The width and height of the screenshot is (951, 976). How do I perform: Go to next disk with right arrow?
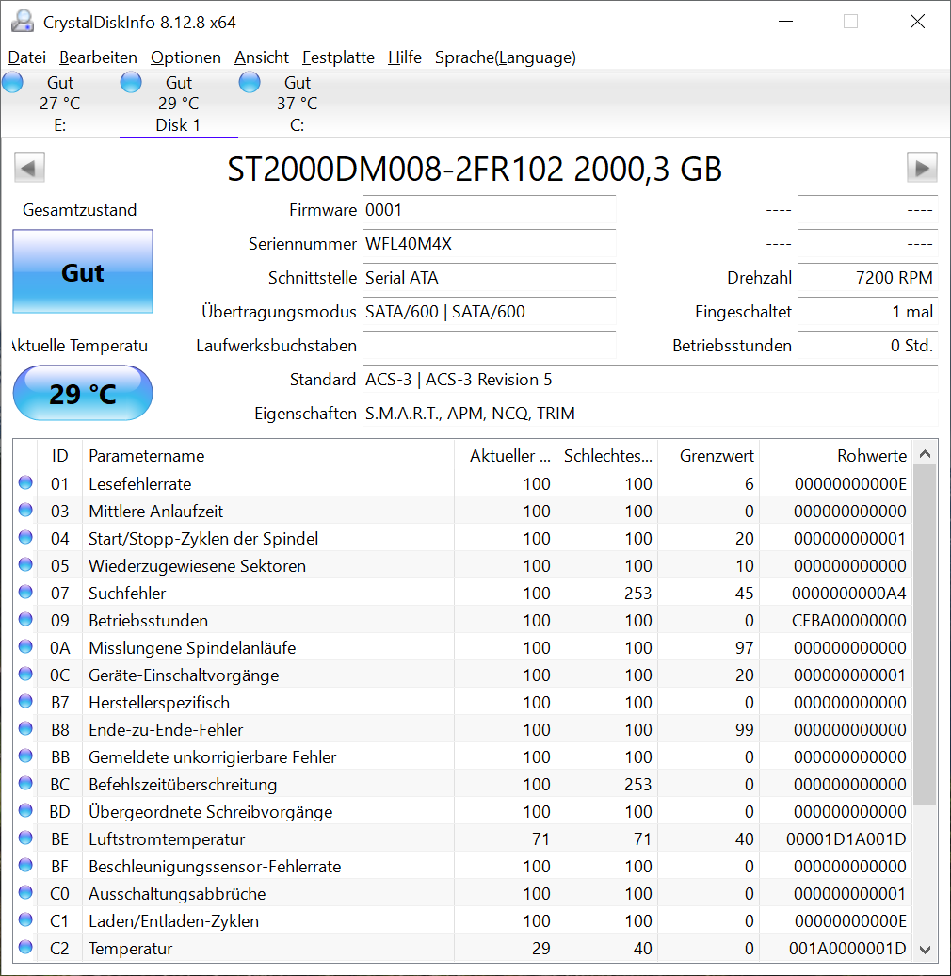[922, 168]
